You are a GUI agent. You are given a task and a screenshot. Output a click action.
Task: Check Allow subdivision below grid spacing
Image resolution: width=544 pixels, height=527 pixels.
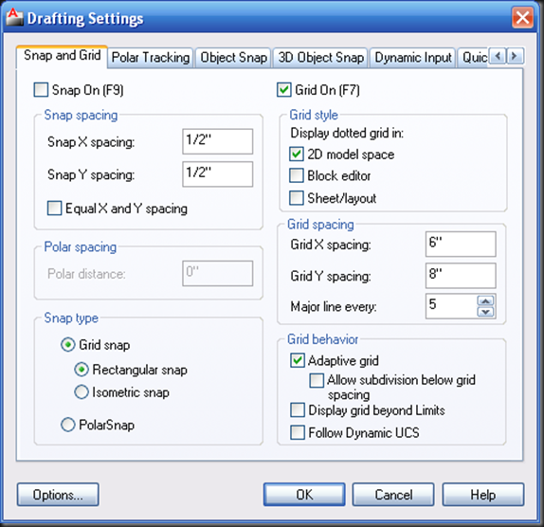[317, 380]
